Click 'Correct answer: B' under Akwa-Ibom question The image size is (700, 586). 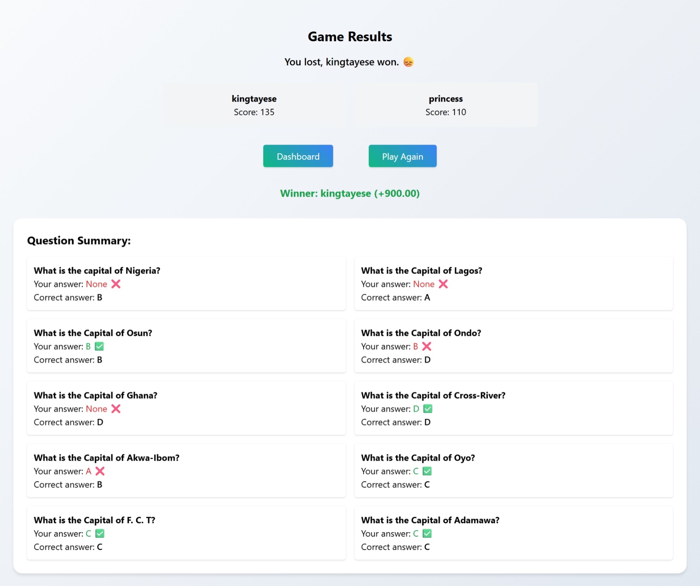68,485
